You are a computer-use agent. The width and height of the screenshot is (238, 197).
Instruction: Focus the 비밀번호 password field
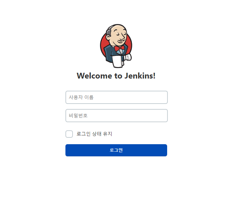pyautogui.click(x=117, y=116)
